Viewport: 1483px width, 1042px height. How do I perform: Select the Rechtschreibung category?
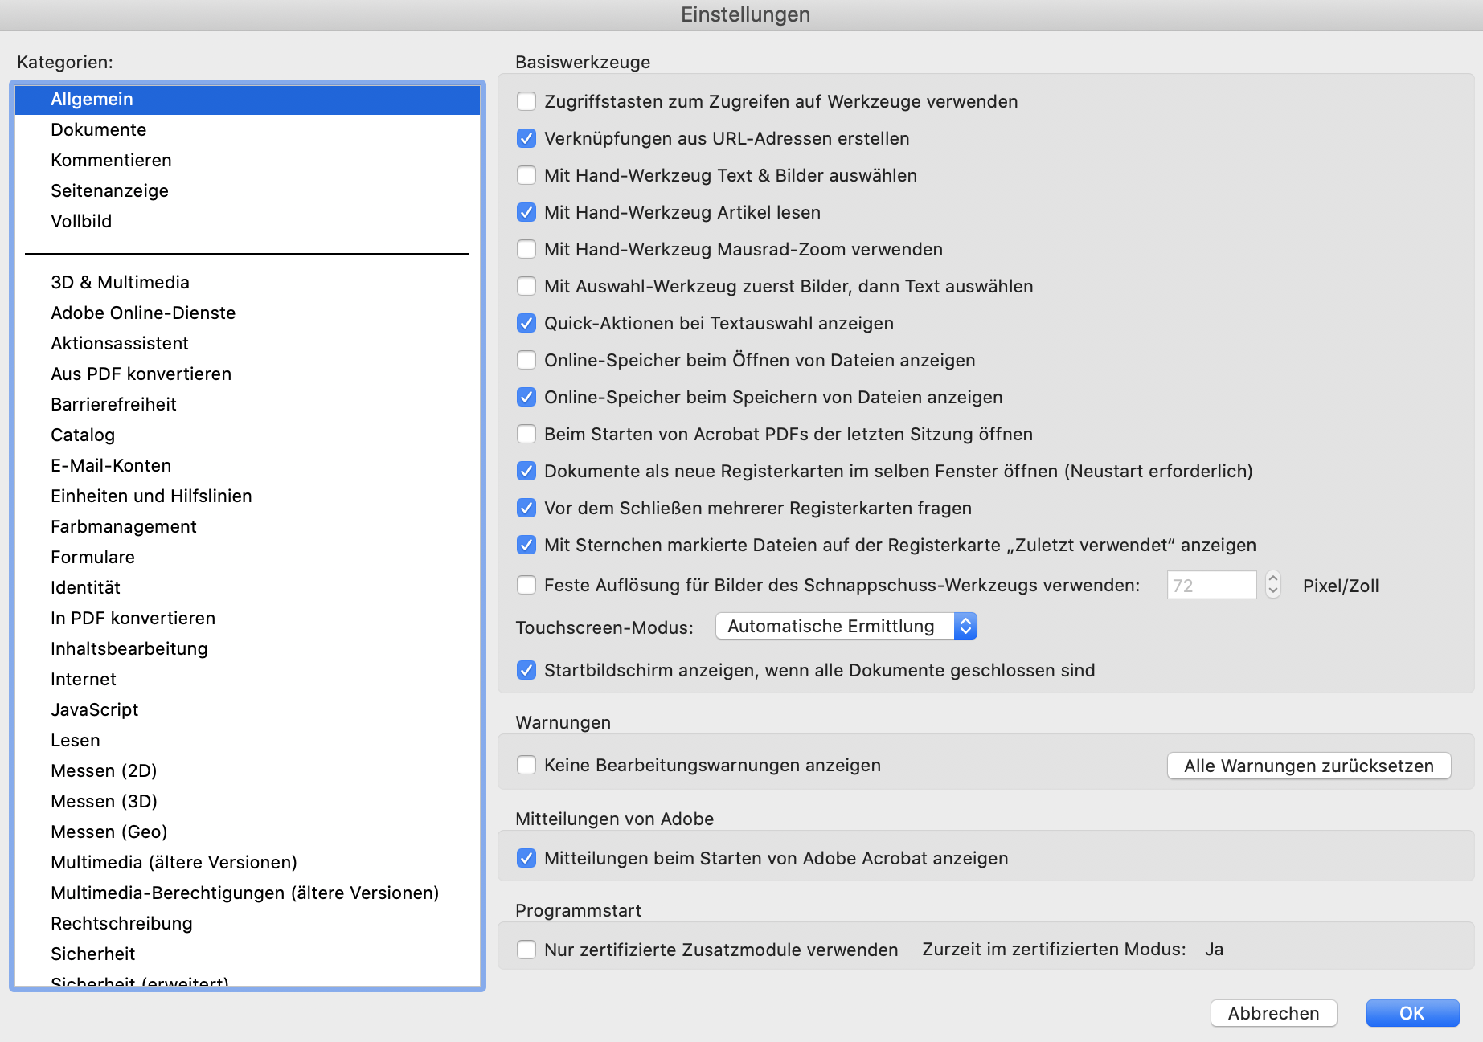coord(248,923)
